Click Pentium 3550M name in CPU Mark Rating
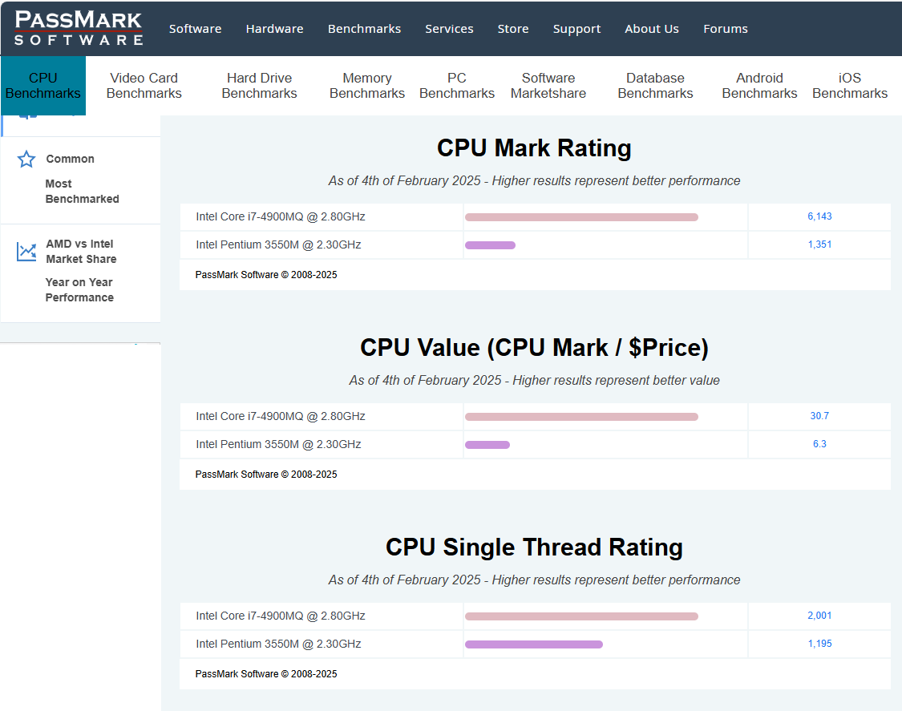This screenshot has width=902, height=711. coord(278,245)
